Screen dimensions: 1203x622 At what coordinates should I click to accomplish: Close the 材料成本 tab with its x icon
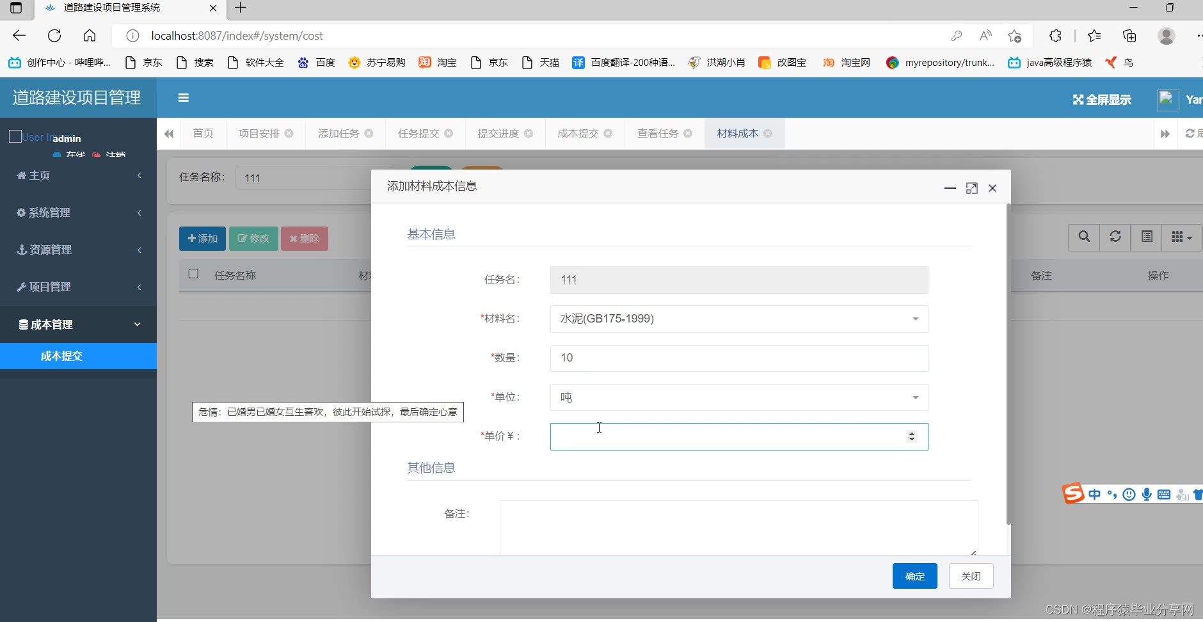768,133
